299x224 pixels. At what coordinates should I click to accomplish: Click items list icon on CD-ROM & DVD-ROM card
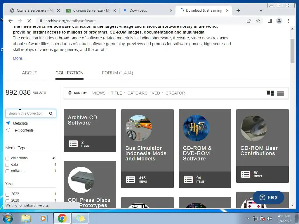coord(188,180)
